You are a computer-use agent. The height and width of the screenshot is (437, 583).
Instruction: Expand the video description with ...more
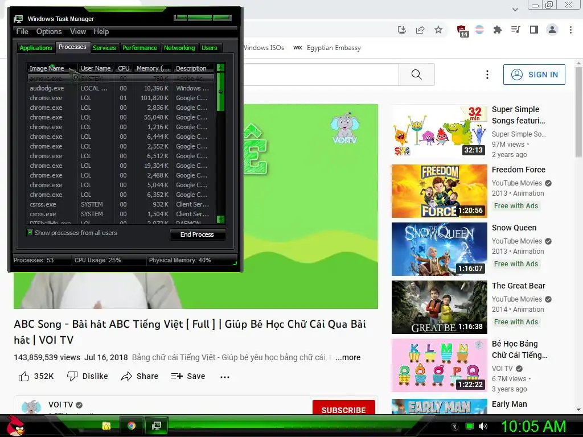click(348, 357)
